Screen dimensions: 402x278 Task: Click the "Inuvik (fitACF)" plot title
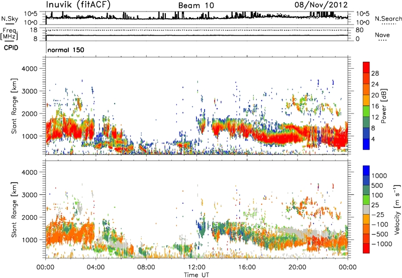(x=78, y=5)
